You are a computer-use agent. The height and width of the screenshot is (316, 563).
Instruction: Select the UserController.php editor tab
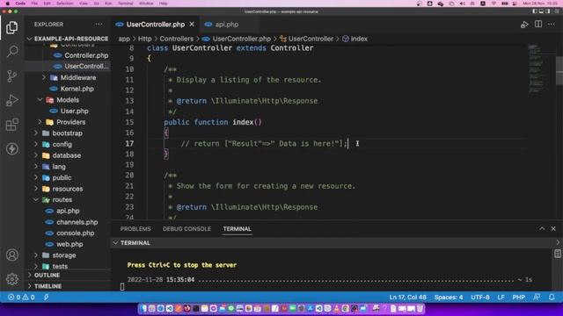coord(155,25)
